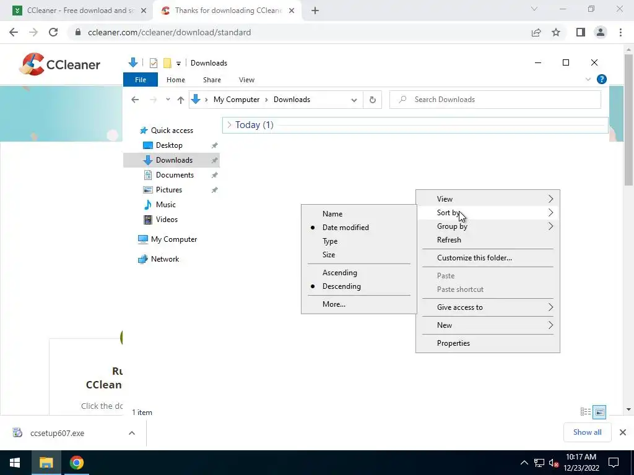
Task: Refresh the Downloads folder view
Action: click(x=372, y=100)
